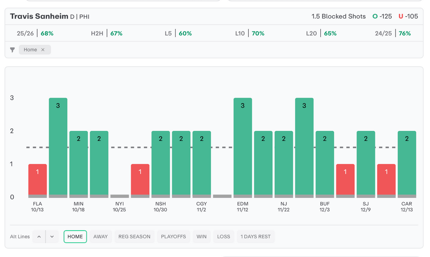Remove the Home filter chip
This screenshot has height=257, width=430.
point(43,50)
